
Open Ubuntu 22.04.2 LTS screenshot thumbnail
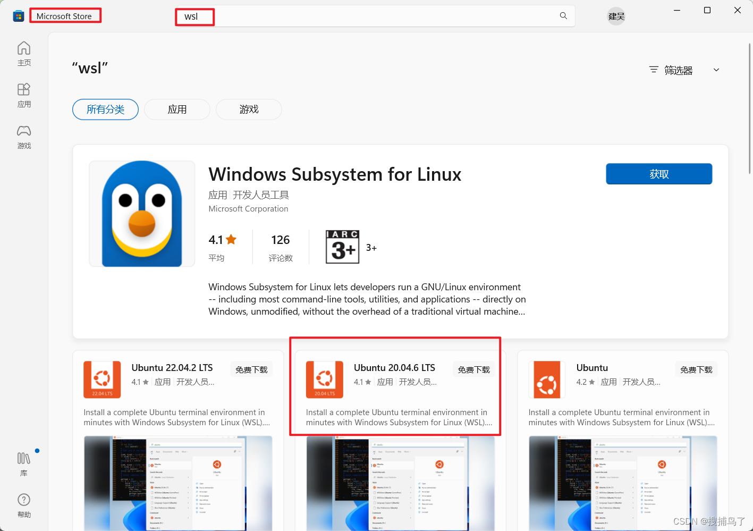pyautogui.click(x=178, y=483)
